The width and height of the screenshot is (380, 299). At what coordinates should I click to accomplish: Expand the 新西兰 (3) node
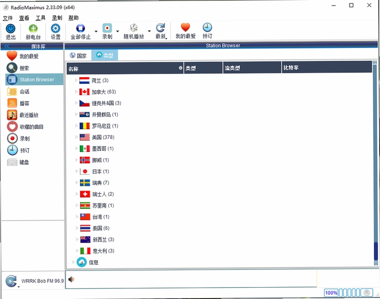pyautogui.click(x=77, y=240)
